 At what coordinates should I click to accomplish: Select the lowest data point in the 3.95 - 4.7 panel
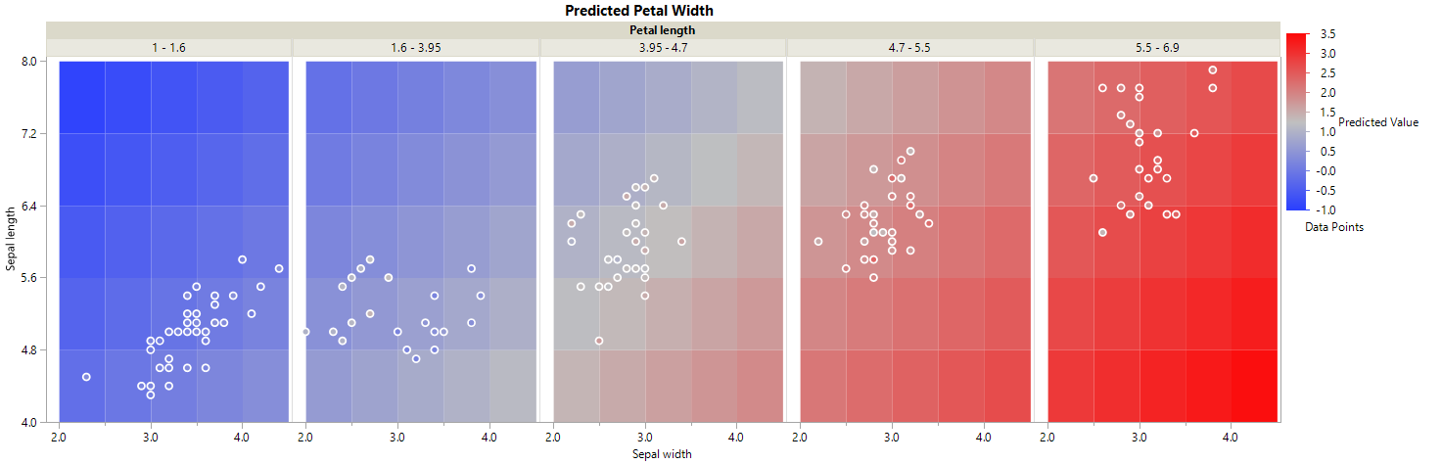pos(599,341)
